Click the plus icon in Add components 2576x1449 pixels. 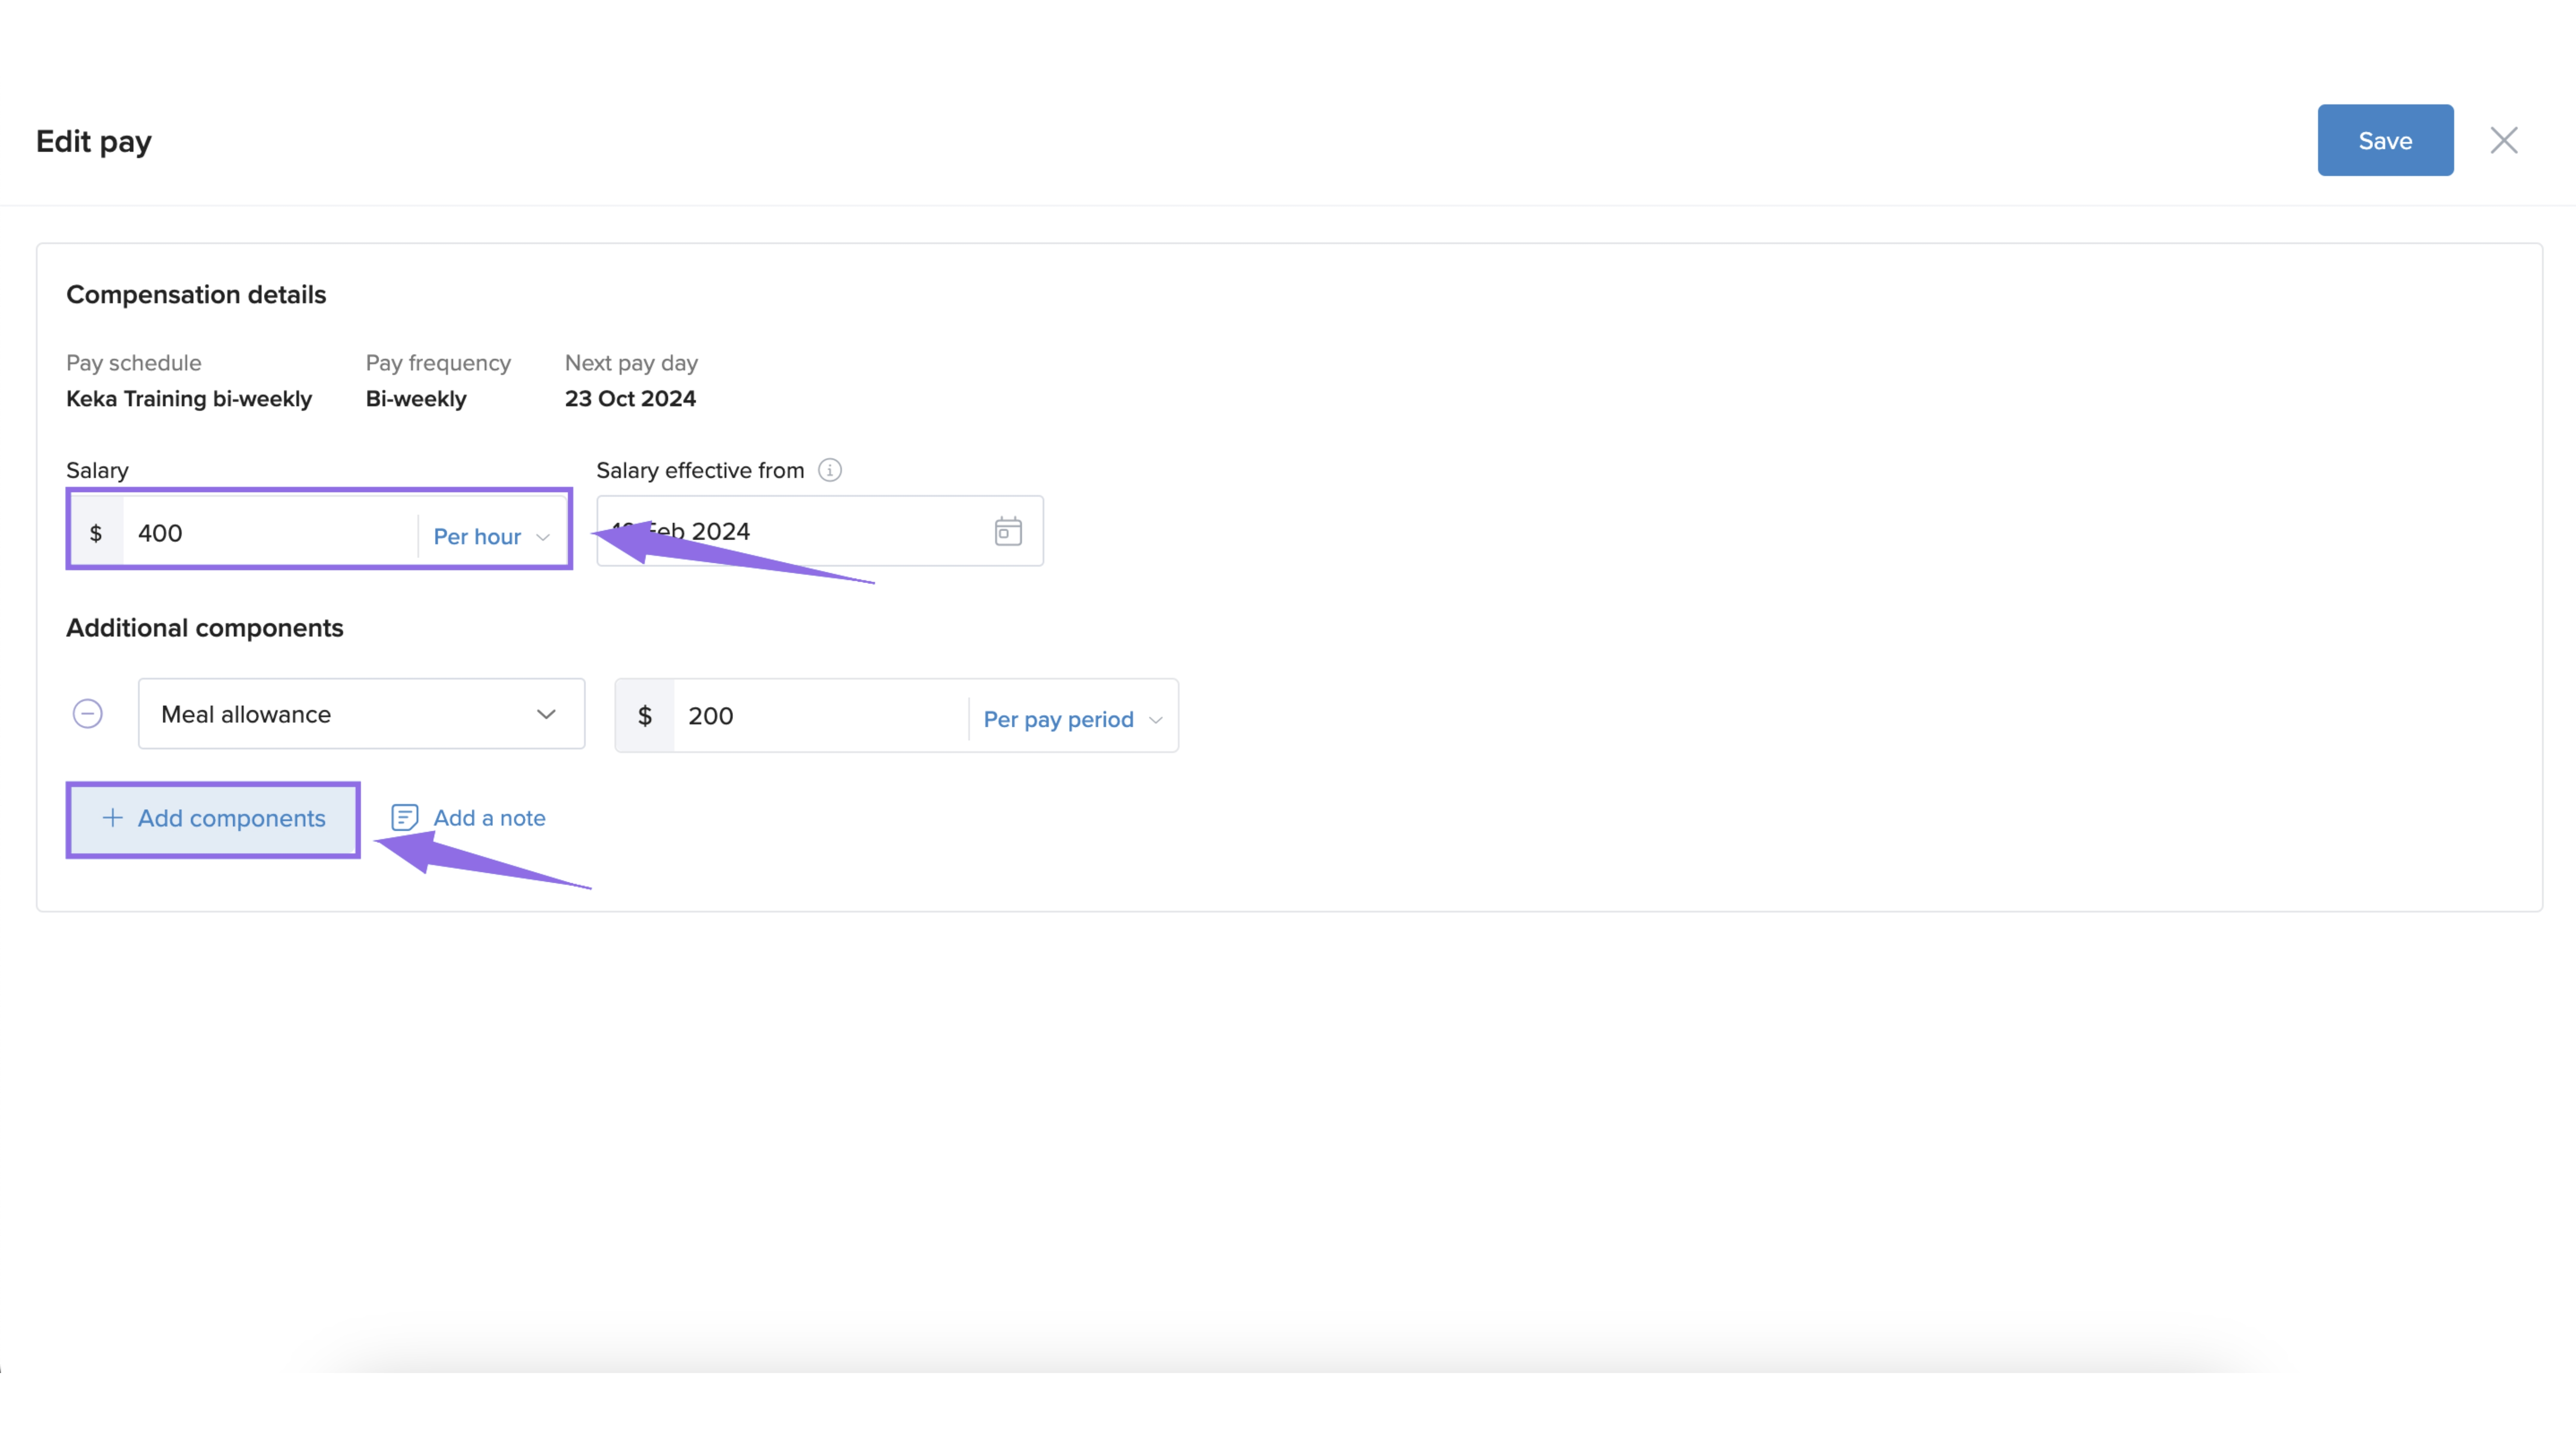[x=113, y=818]
